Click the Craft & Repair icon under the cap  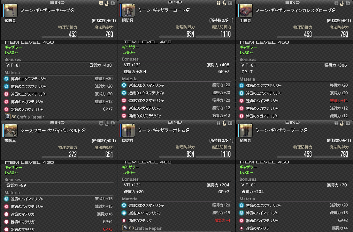click(x=7, y=117)
